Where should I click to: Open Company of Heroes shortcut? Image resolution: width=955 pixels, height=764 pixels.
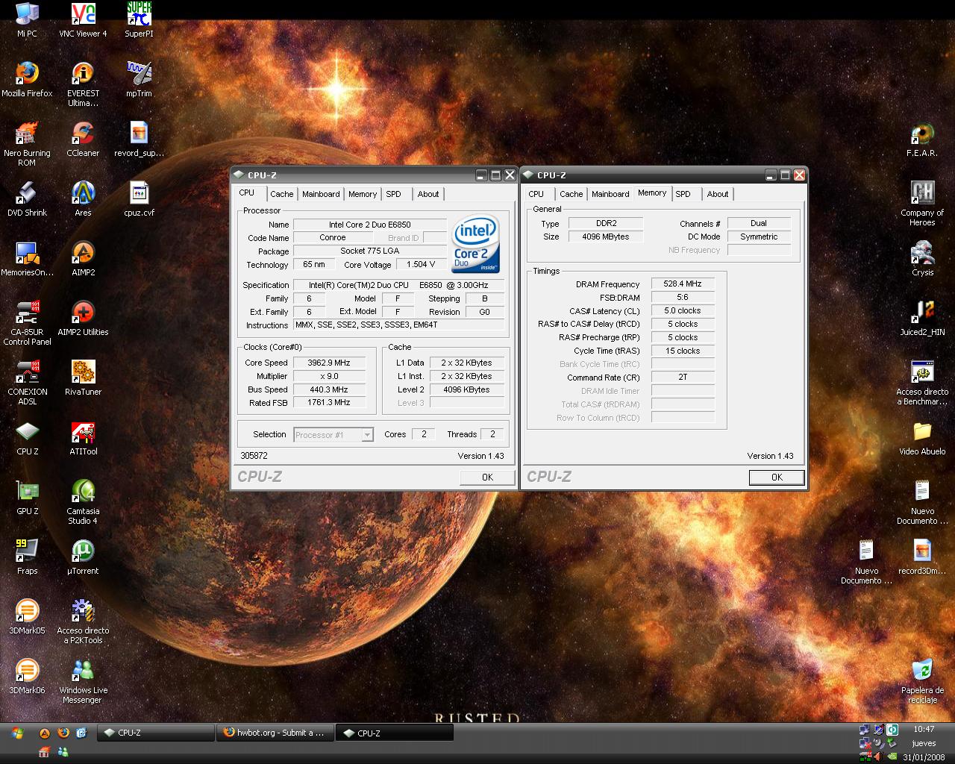[922, 203]
